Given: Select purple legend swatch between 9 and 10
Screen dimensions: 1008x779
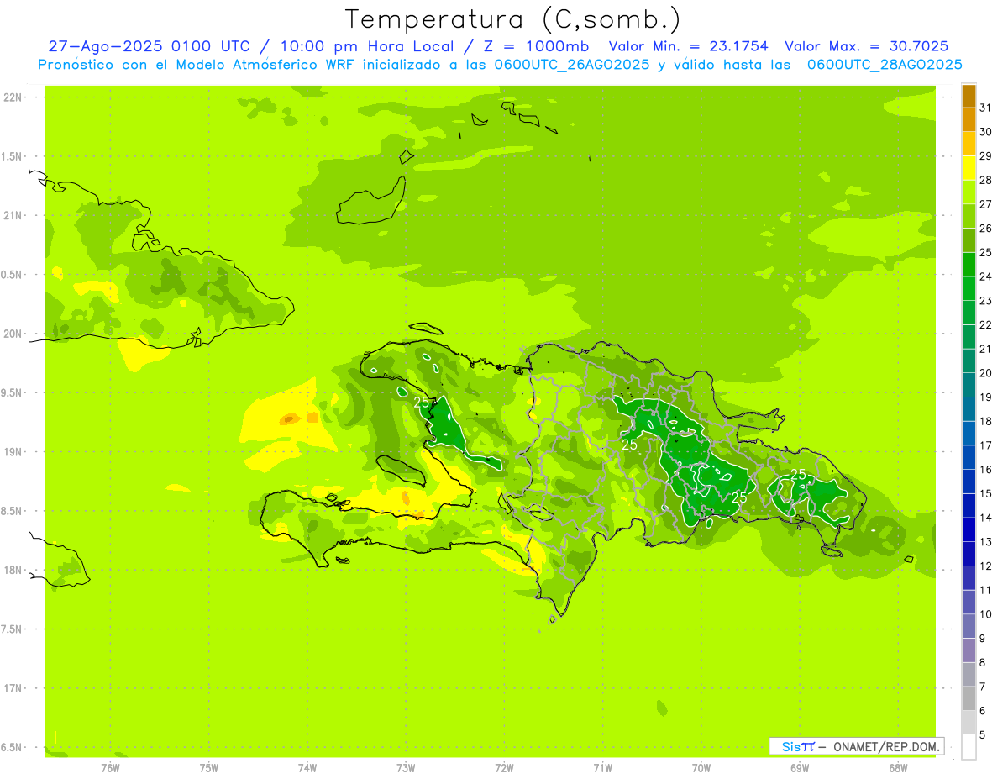Looking at the screenshot, I should (x=969, y=626).
